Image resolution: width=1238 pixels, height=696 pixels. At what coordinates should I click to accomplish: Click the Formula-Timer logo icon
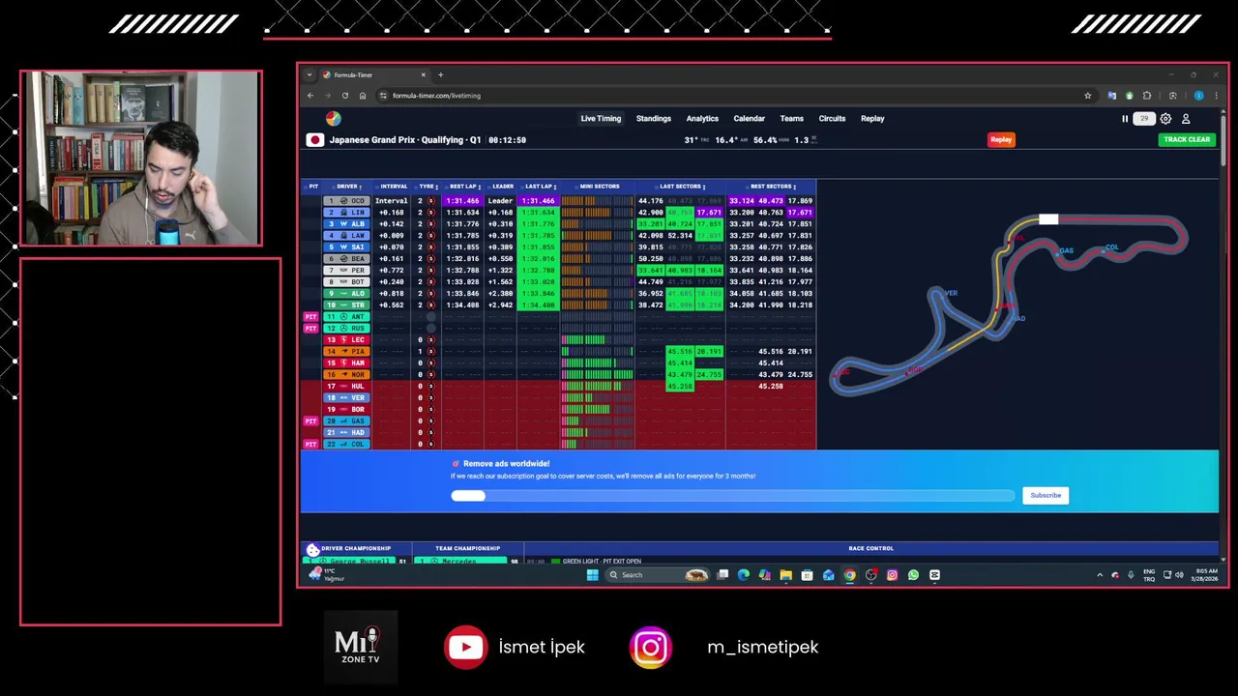point(334,118)
